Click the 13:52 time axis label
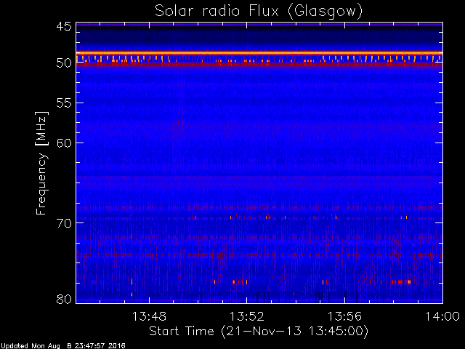465x349 pixels. pyautogui.click(x=247, y=316)
